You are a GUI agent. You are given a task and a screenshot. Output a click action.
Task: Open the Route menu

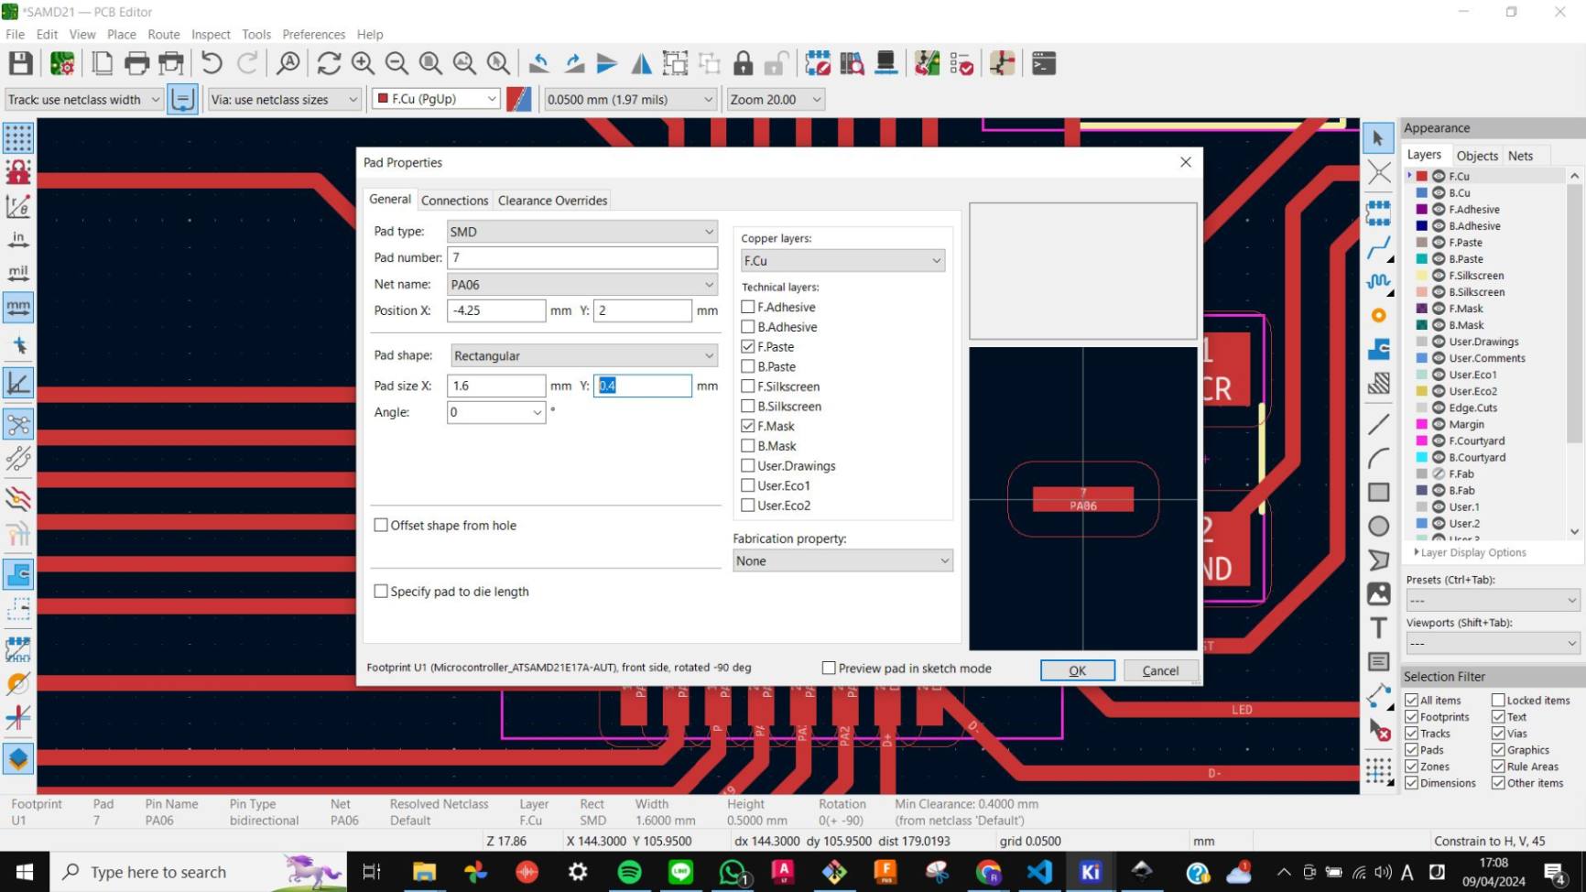tap(164, 34)
